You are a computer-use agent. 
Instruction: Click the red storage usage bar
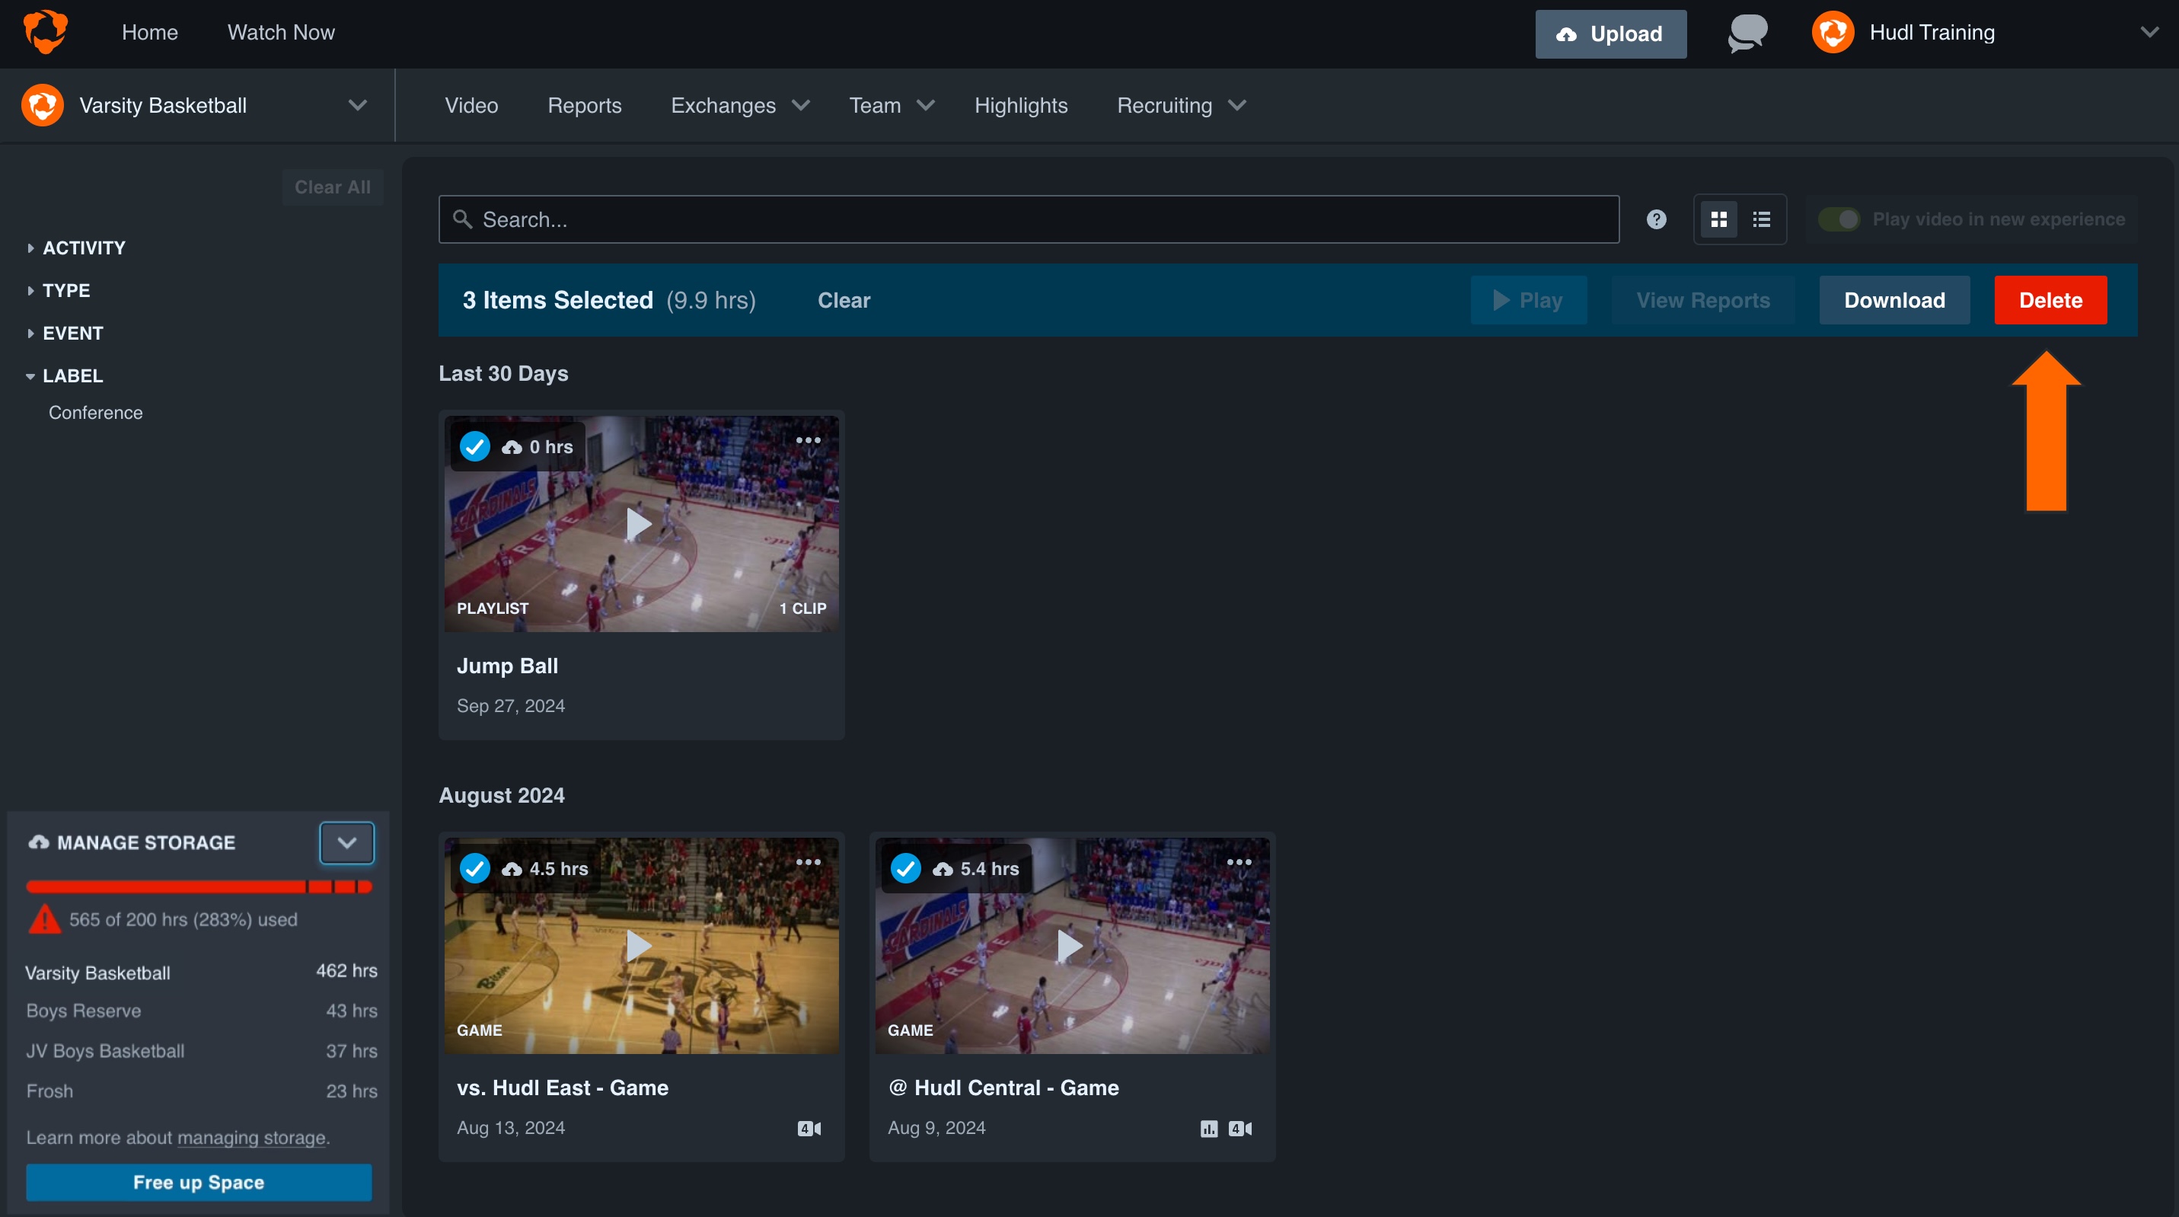pyautogui.click(x=199, y=887)
